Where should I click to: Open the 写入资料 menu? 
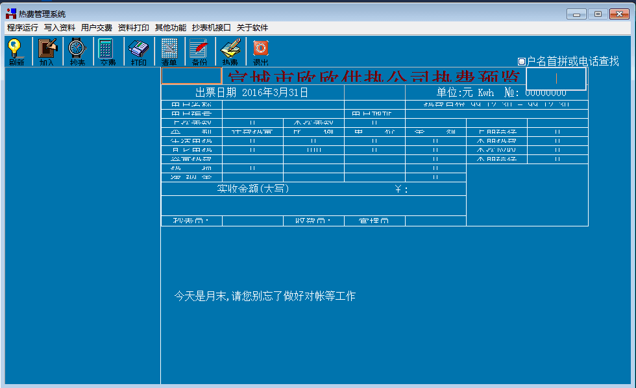click(60, 28)
